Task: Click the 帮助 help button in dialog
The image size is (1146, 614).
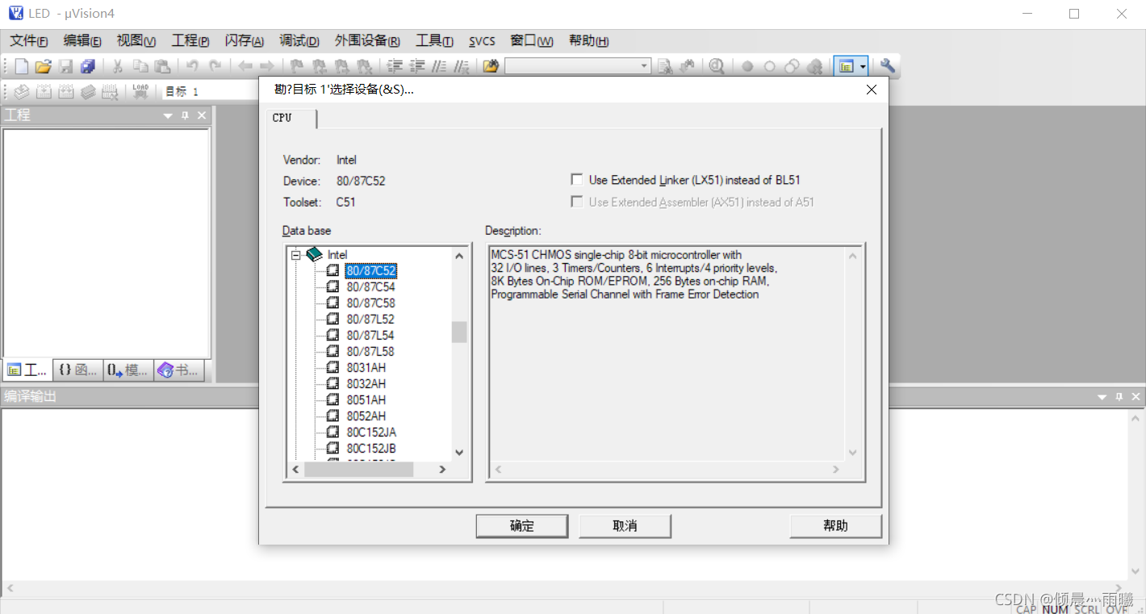Action: coord(836,526)
